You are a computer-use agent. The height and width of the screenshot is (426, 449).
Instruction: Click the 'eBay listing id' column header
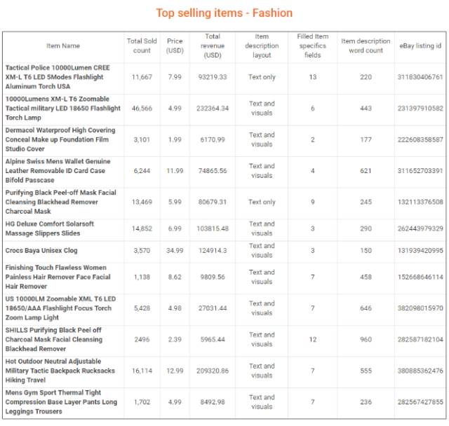420,46
